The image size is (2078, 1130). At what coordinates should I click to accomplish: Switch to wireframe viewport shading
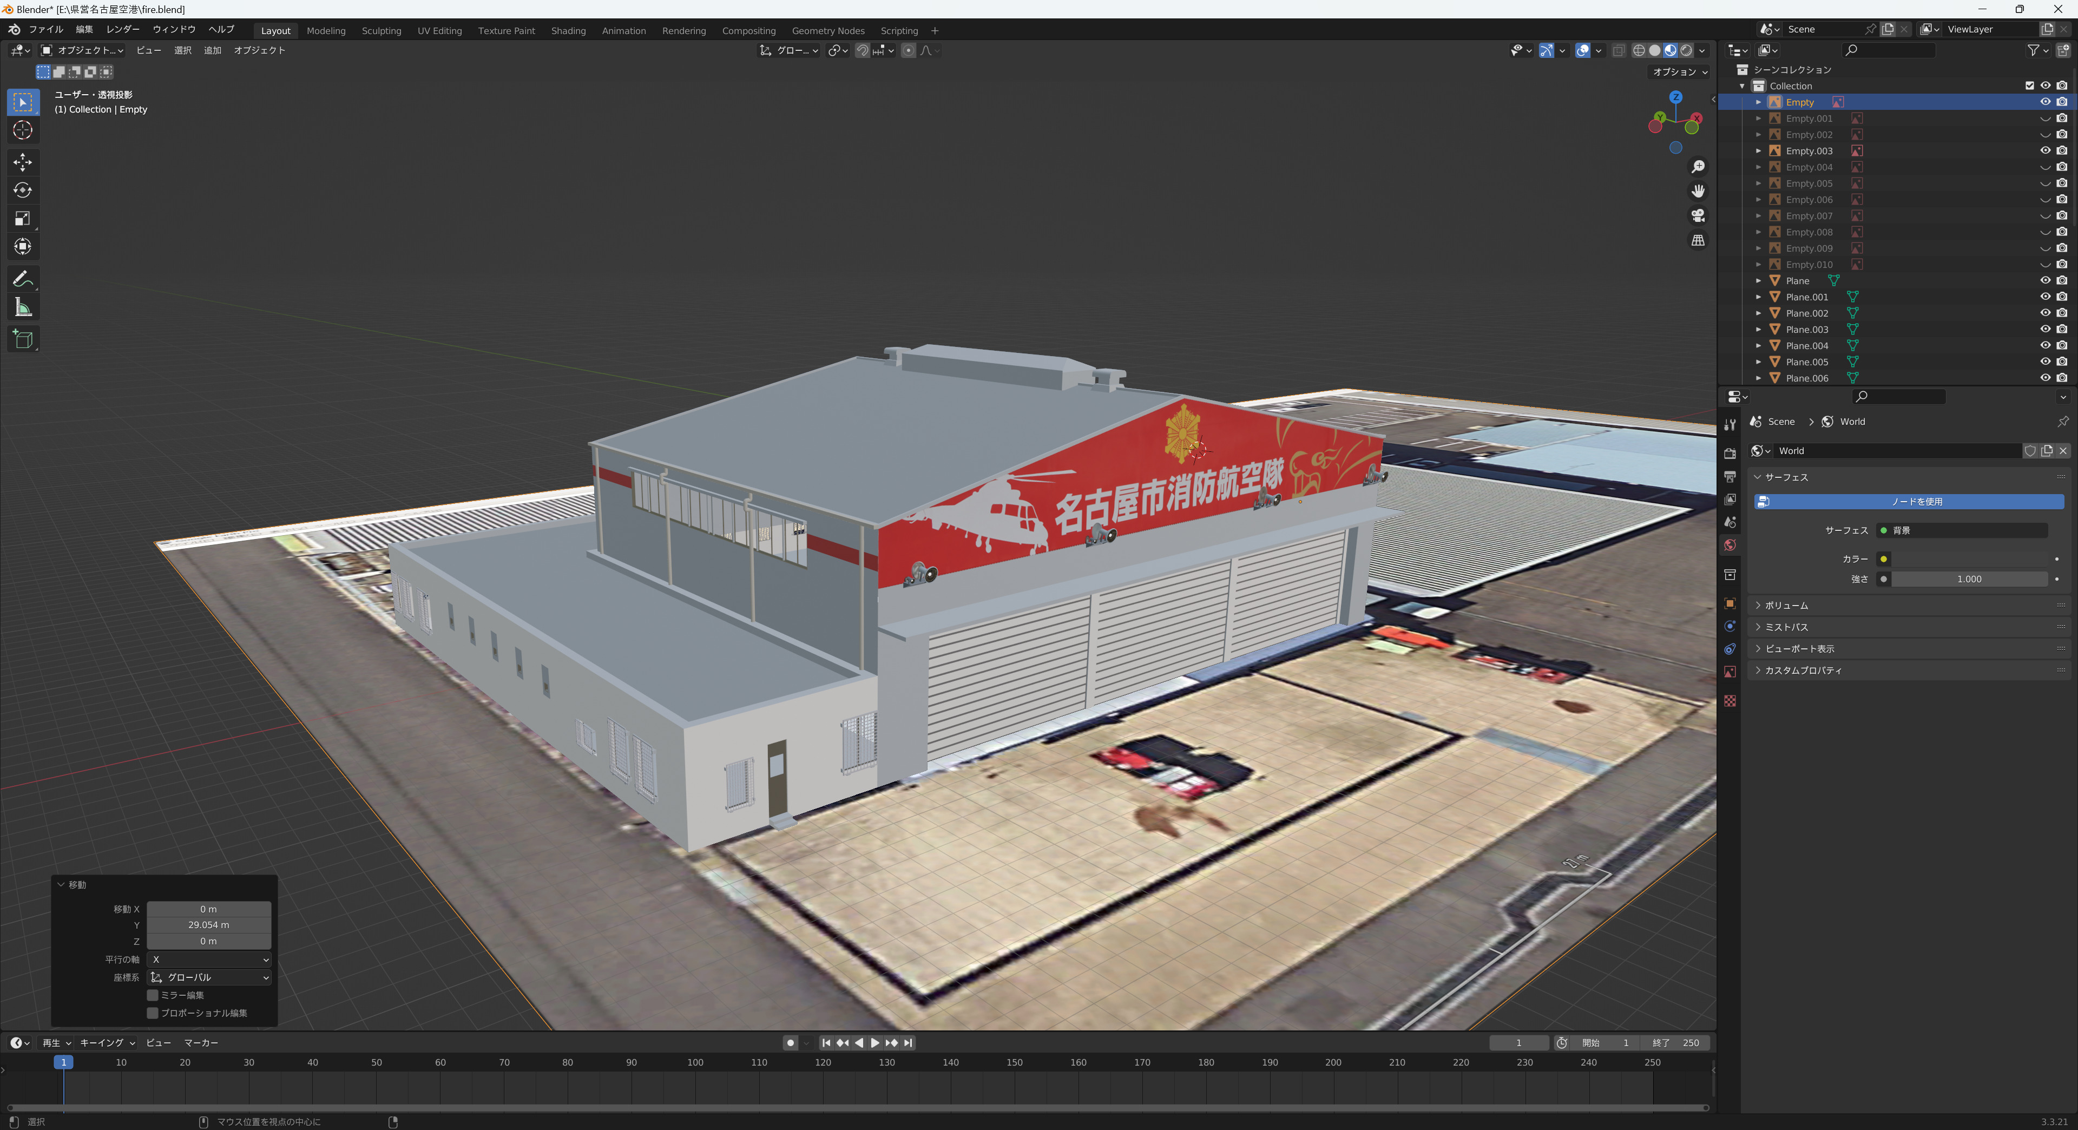[x=1639, y=50]
